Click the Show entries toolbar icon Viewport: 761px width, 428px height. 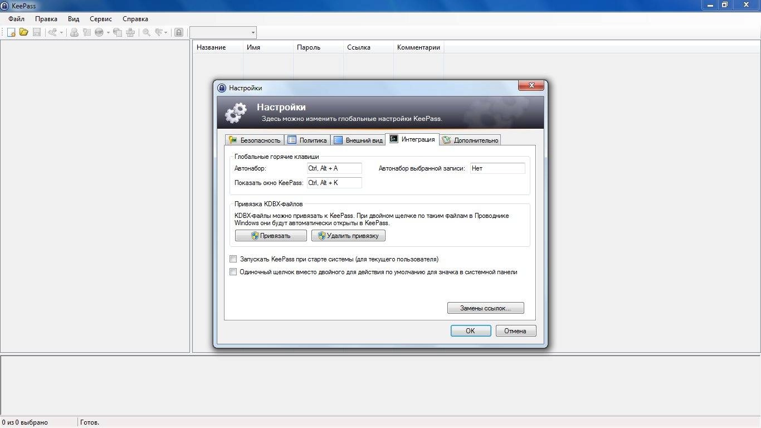pyautogui.click(x=159, y=32)
